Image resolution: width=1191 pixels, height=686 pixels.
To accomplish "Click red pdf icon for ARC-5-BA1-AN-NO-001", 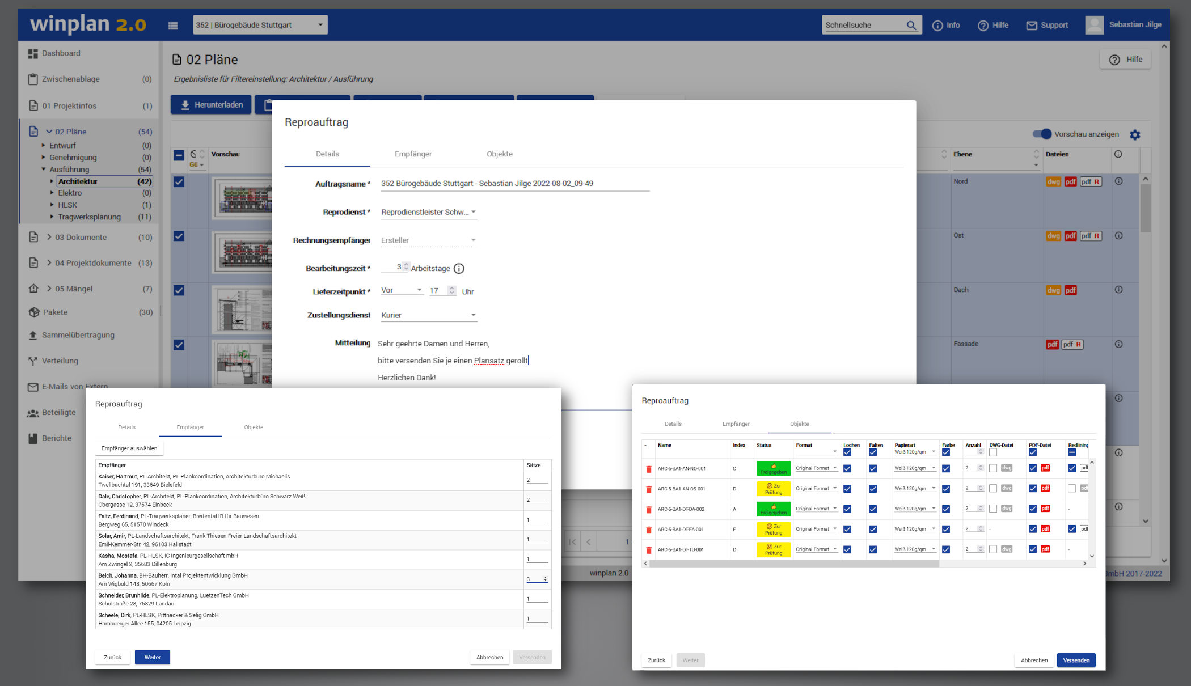I will tap(1045, 468).
